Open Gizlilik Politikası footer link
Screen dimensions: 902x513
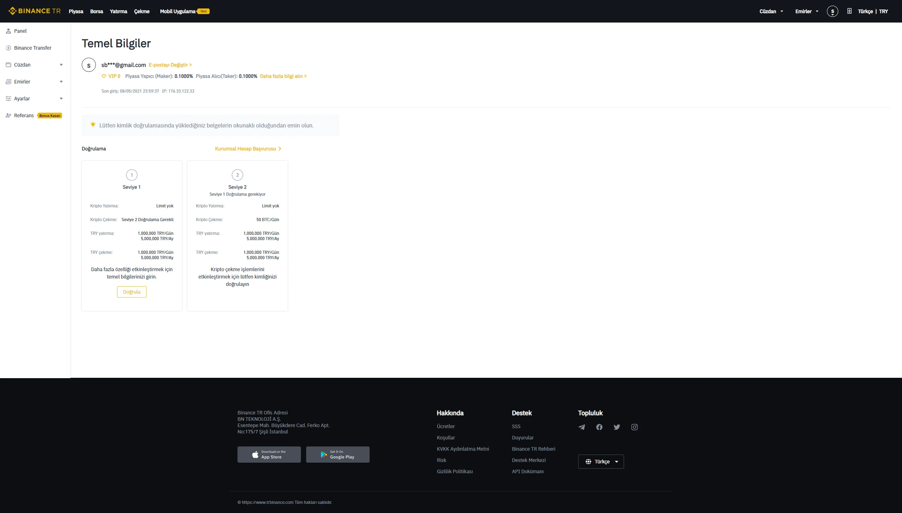point(455,471)
